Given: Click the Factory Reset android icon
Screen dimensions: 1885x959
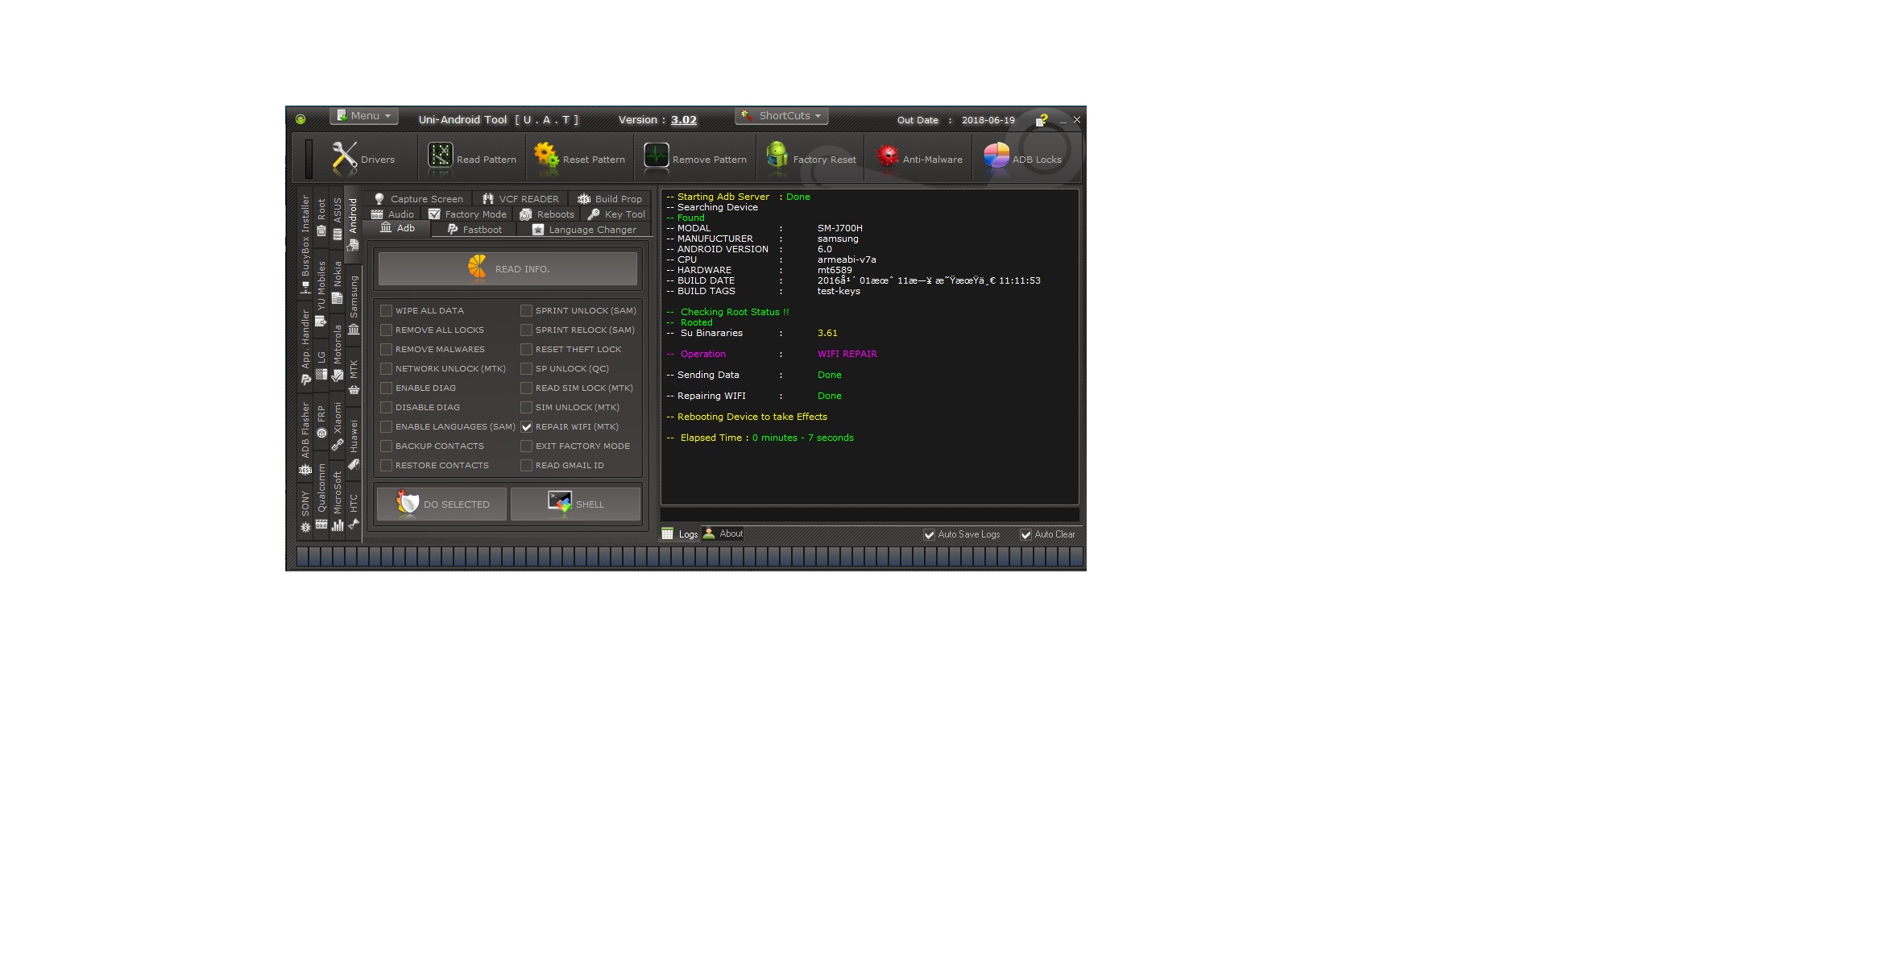Looking at the screenshot, I should pos(777,156).
